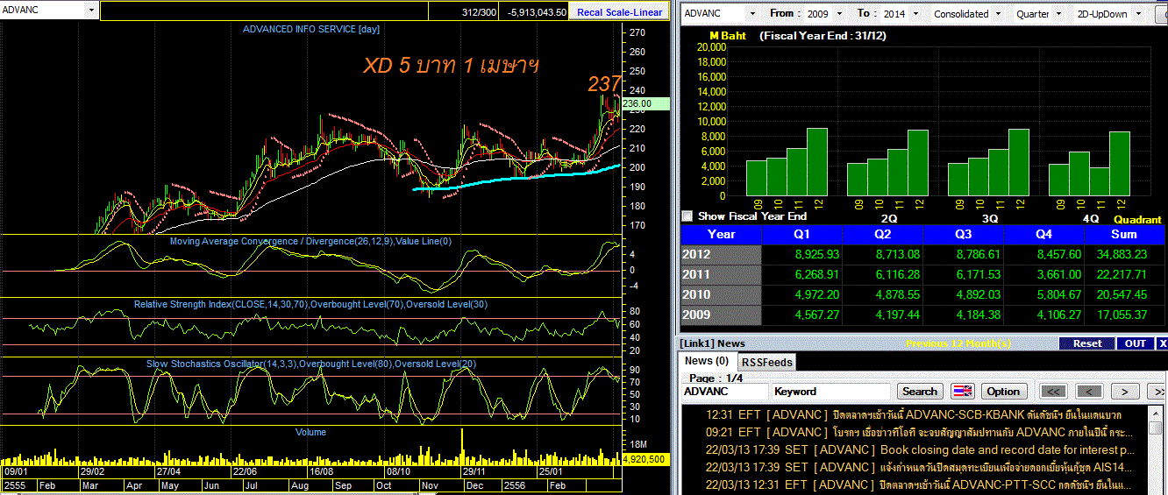Image resolution: width=1168 pixels, height=495 pixels.
Task: Open the Consolidated statement type dropdown
Action: click(998, 14)
